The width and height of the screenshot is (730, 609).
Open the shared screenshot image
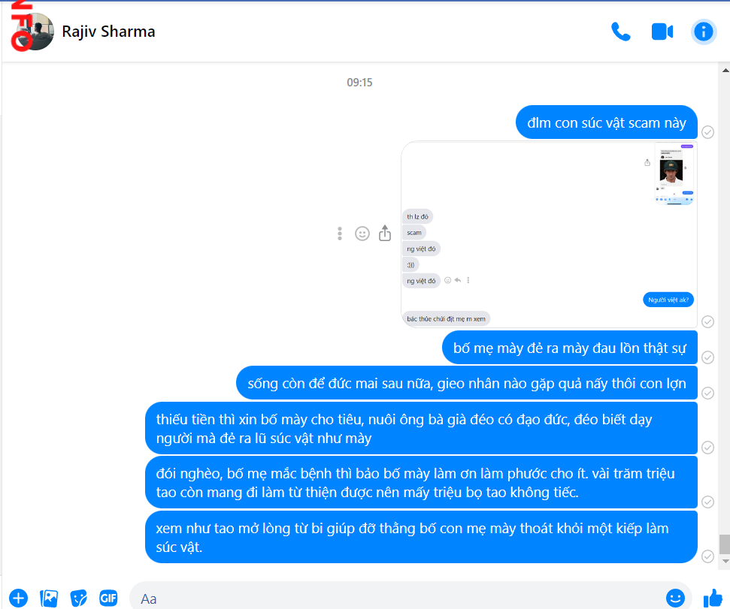[549, 234]
